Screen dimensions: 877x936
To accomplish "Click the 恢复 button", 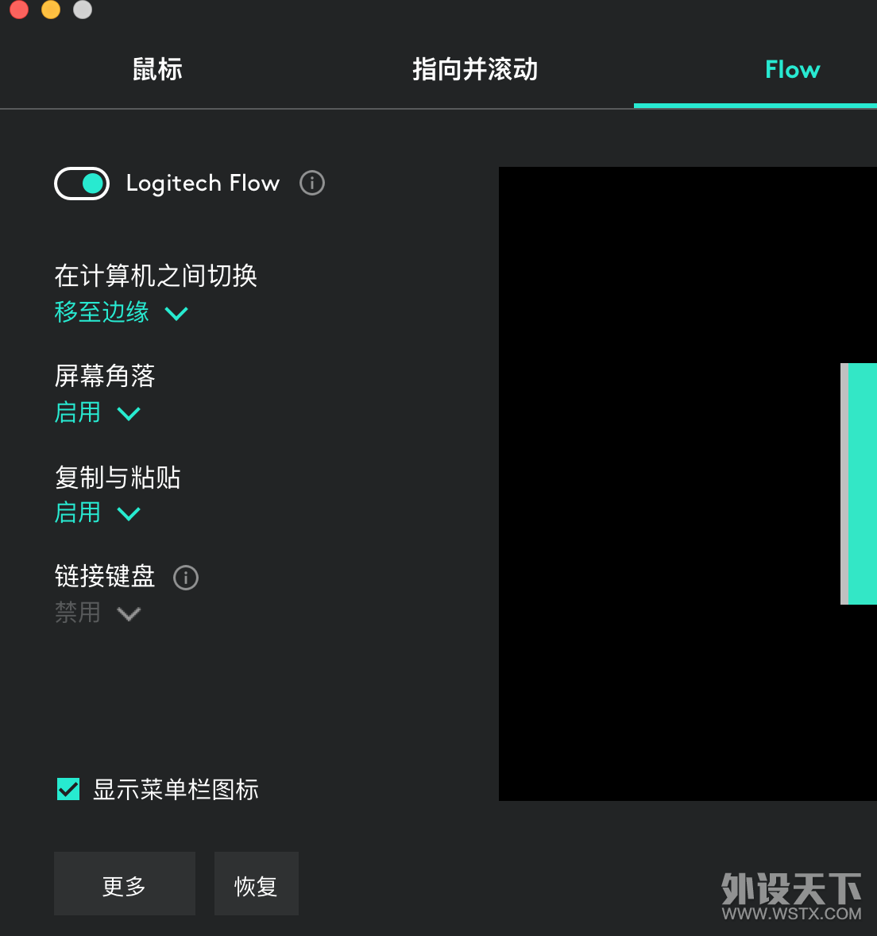I will [x=257, y=884].
